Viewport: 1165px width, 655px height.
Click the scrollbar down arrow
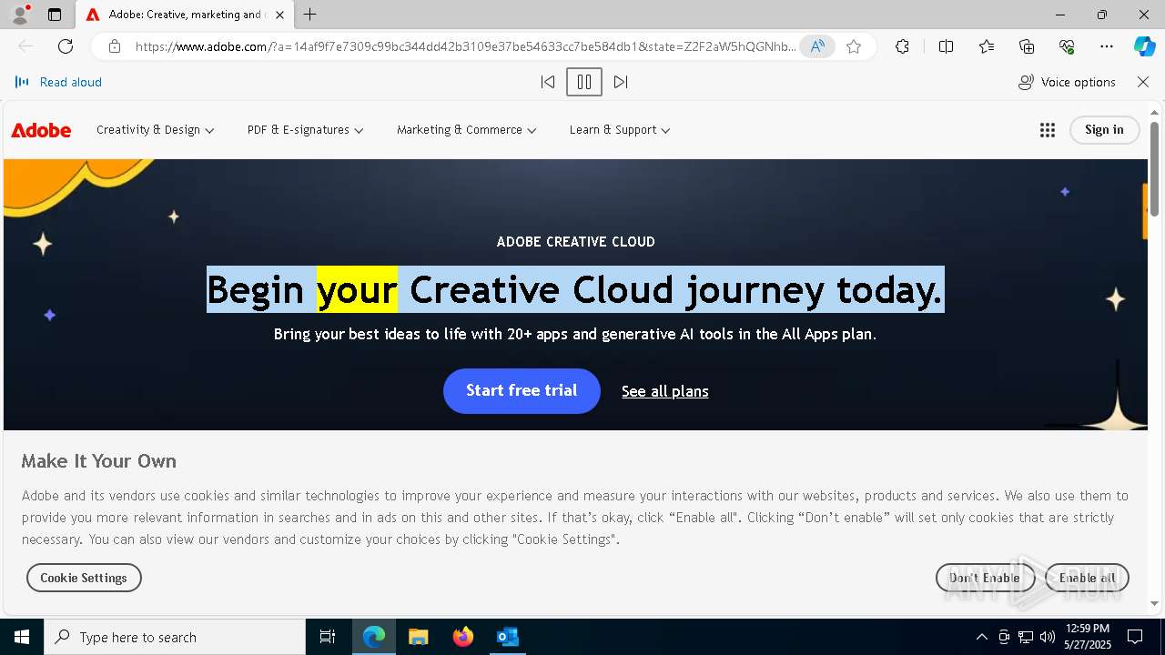[x=1154, y=603]
